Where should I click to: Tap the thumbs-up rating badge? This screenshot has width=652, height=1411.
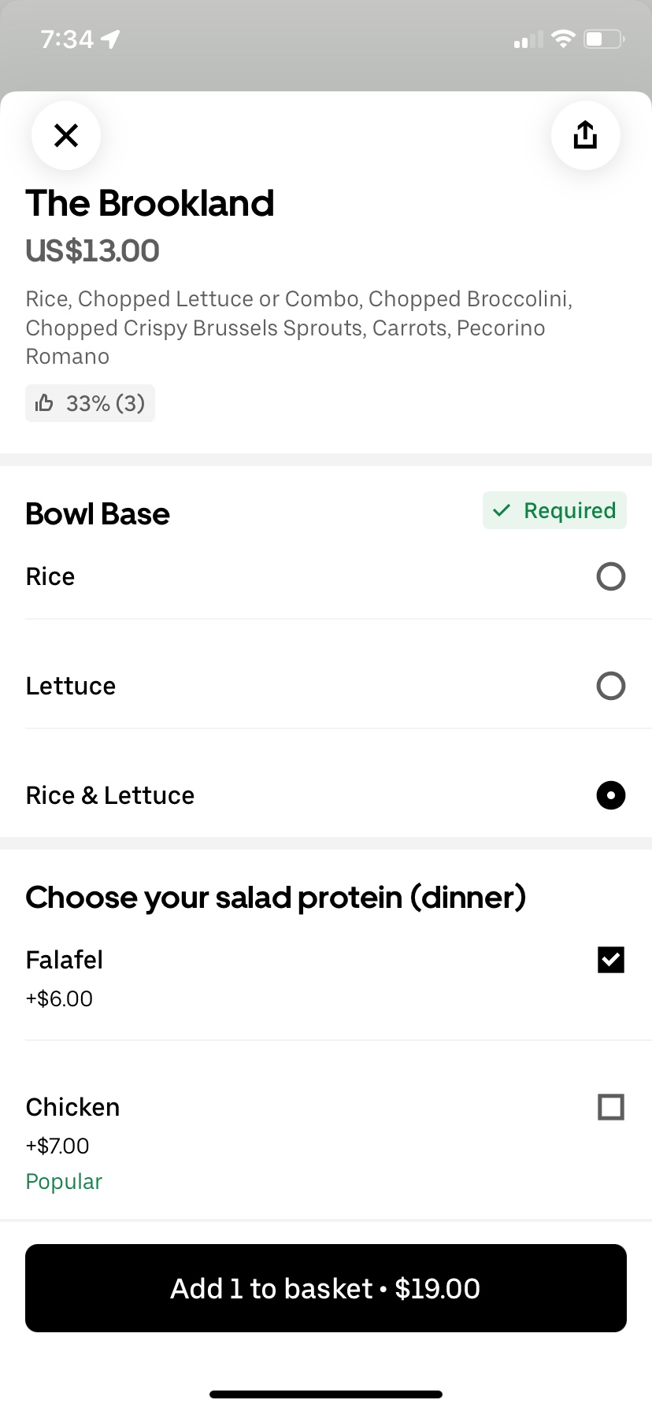(90, 403)
